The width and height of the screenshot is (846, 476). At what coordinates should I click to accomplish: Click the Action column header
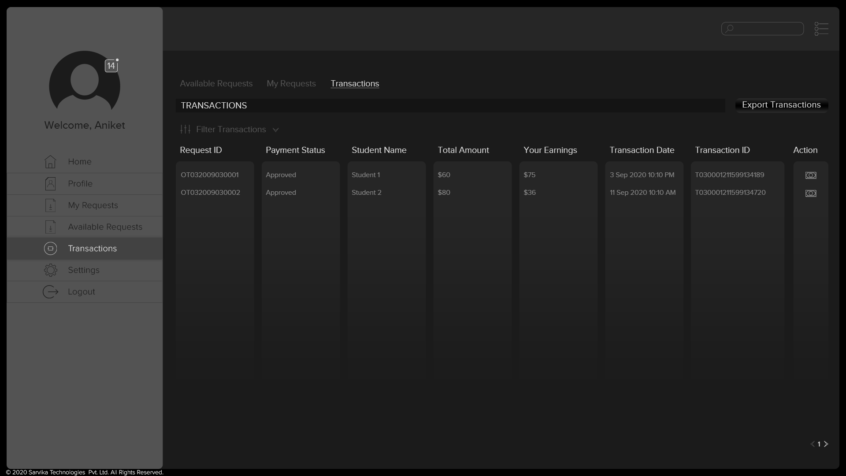click(805, 150)
